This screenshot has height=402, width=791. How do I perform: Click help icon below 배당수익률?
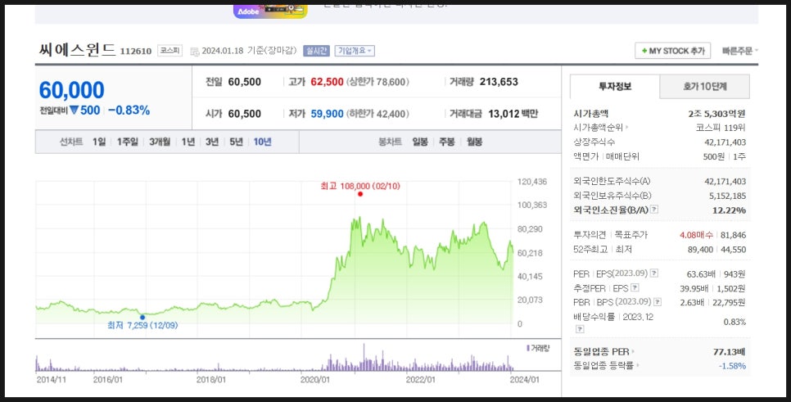(580, 329)
